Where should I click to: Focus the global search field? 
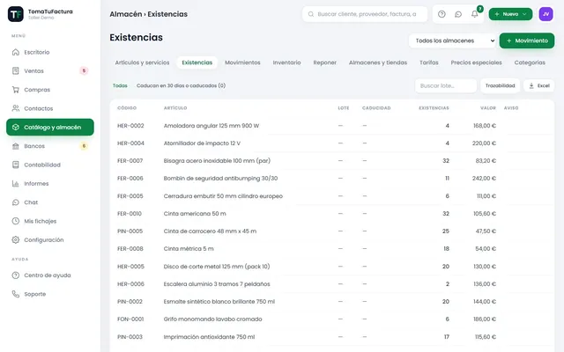[x=365, y=14]
